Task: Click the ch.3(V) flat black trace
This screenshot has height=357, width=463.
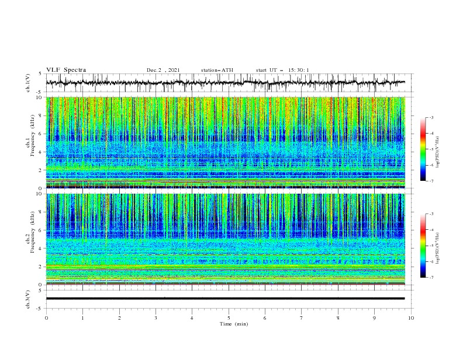Action: click(x=225, y=299)
